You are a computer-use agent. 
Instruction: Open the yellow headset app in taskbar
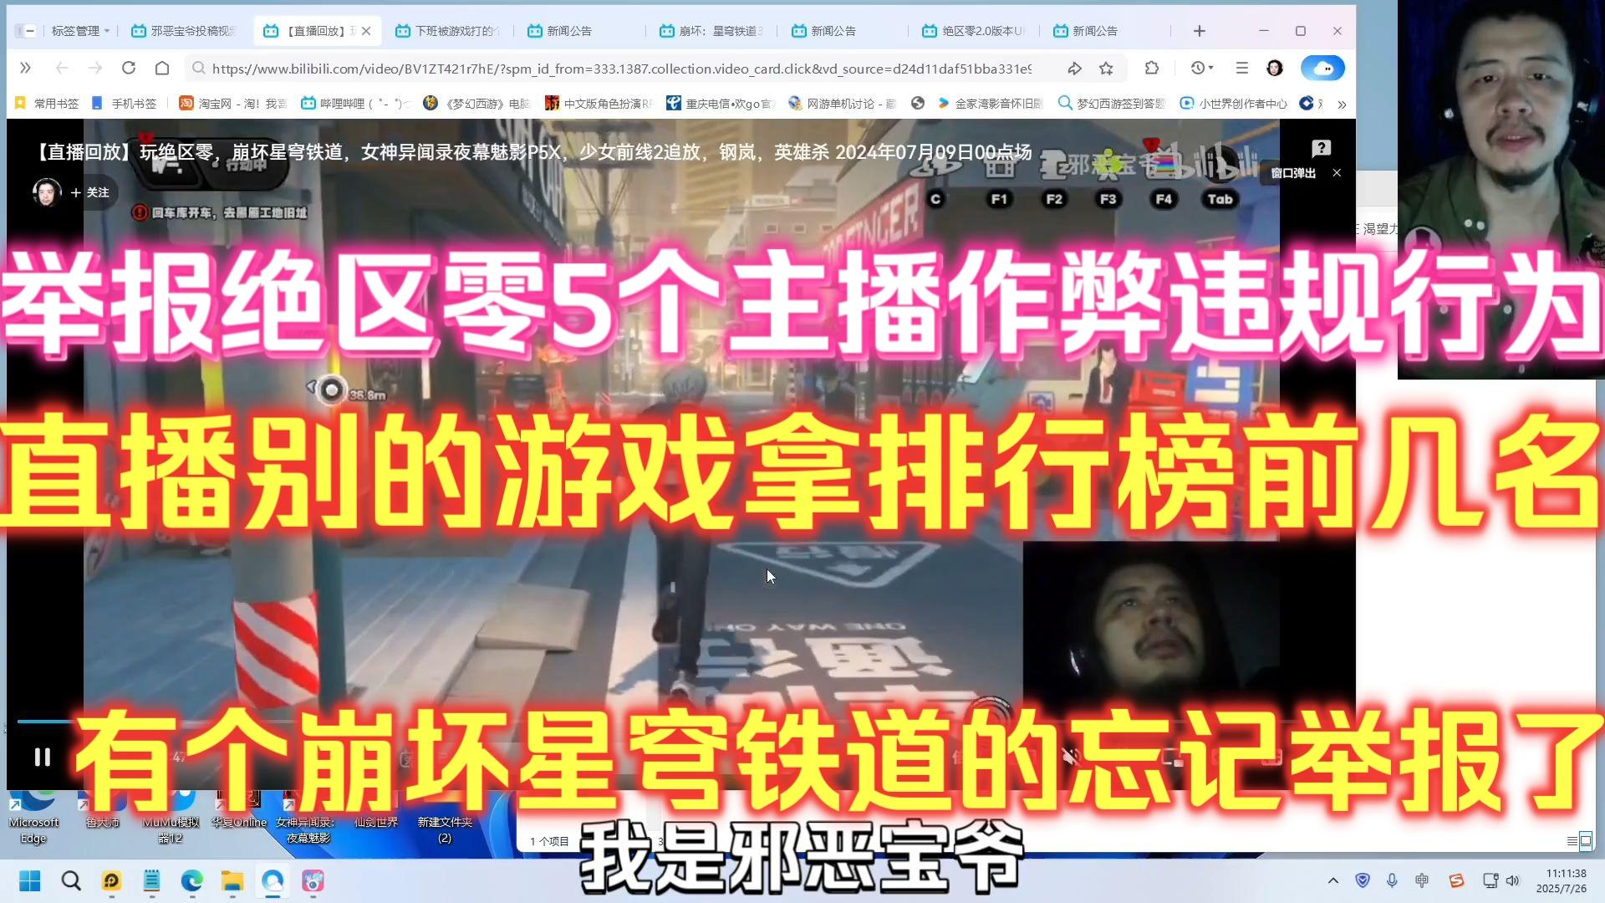click(111, 880)
